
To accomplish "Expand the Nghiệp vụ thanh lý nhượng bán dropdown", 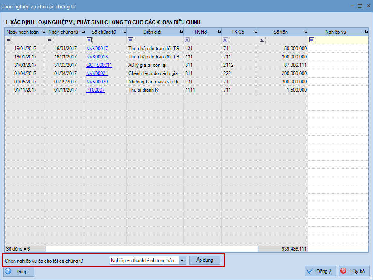I will pos(182,261).
